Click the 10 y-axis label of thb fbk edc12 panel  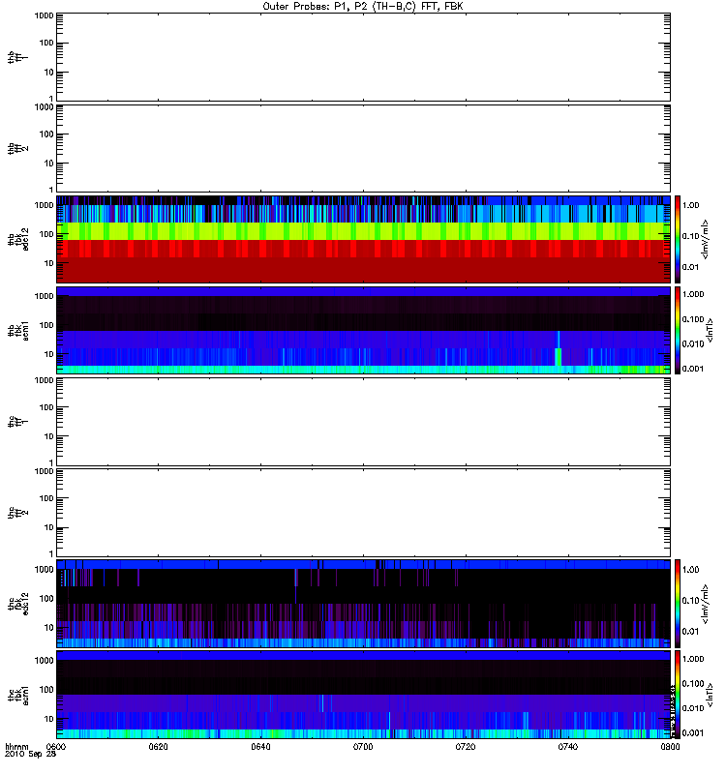pos(49,263)
